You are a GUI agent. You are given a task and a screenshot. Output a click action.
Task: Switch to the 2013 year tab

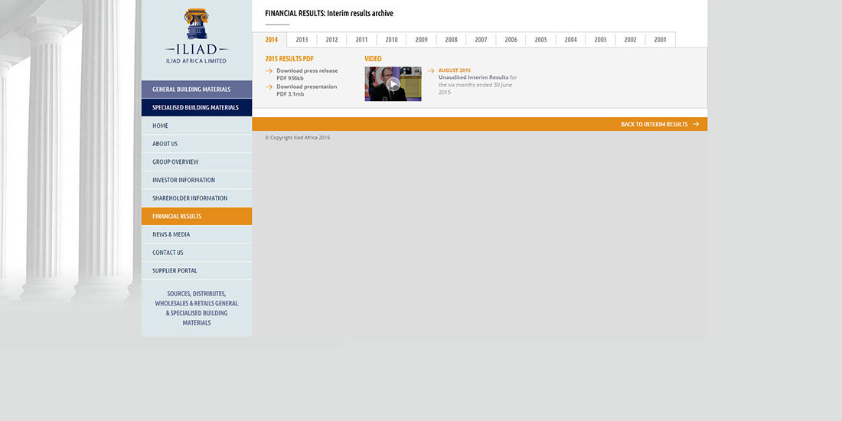tap(302, 40)
